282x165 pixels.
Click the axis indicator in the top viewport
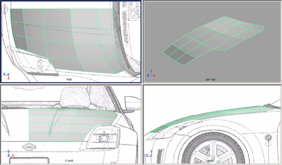tap(7, 76)
